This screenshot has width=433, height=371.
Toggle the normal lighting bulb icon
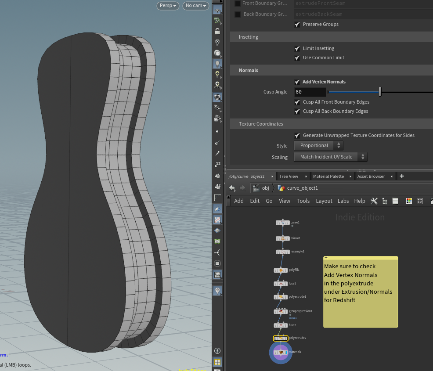tap(217, 64)
